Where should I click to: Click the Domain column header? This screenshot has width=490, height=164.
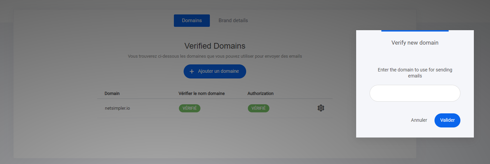(112, 94)
